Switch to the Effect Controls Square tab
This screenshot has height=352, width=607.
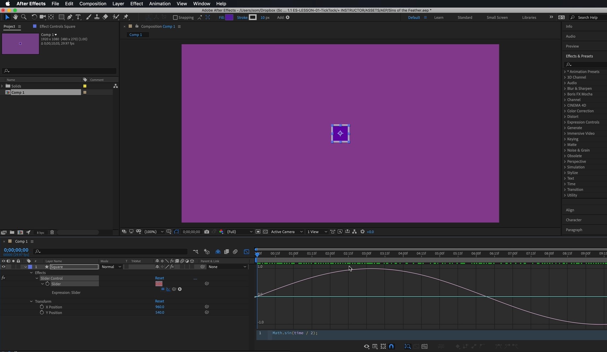pos(57,26)
